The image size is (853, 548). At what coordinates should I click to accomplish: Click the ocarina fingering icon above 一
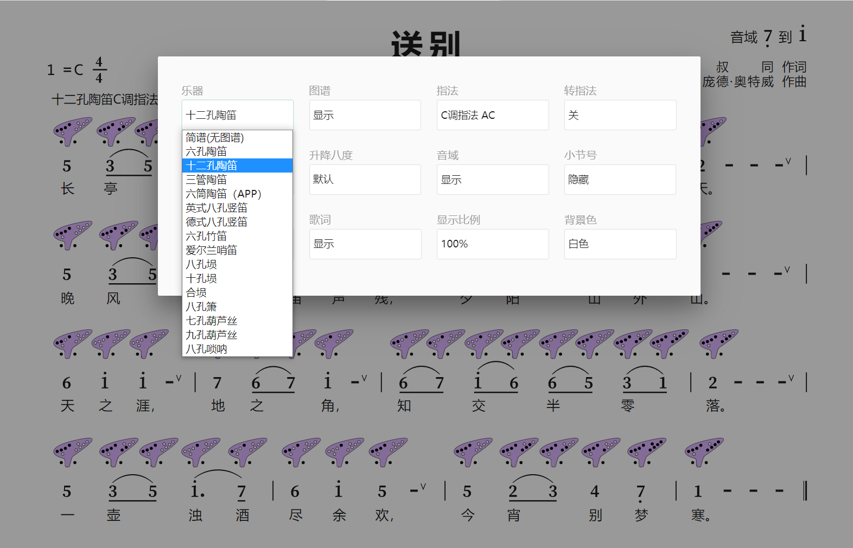pos(72,452)
